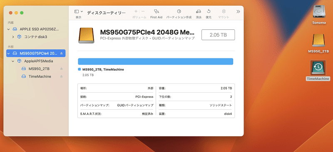Click the APPLE SSD drive icon in the sidebar
Screen dimensions: 333x152
(x=15, y=29)
